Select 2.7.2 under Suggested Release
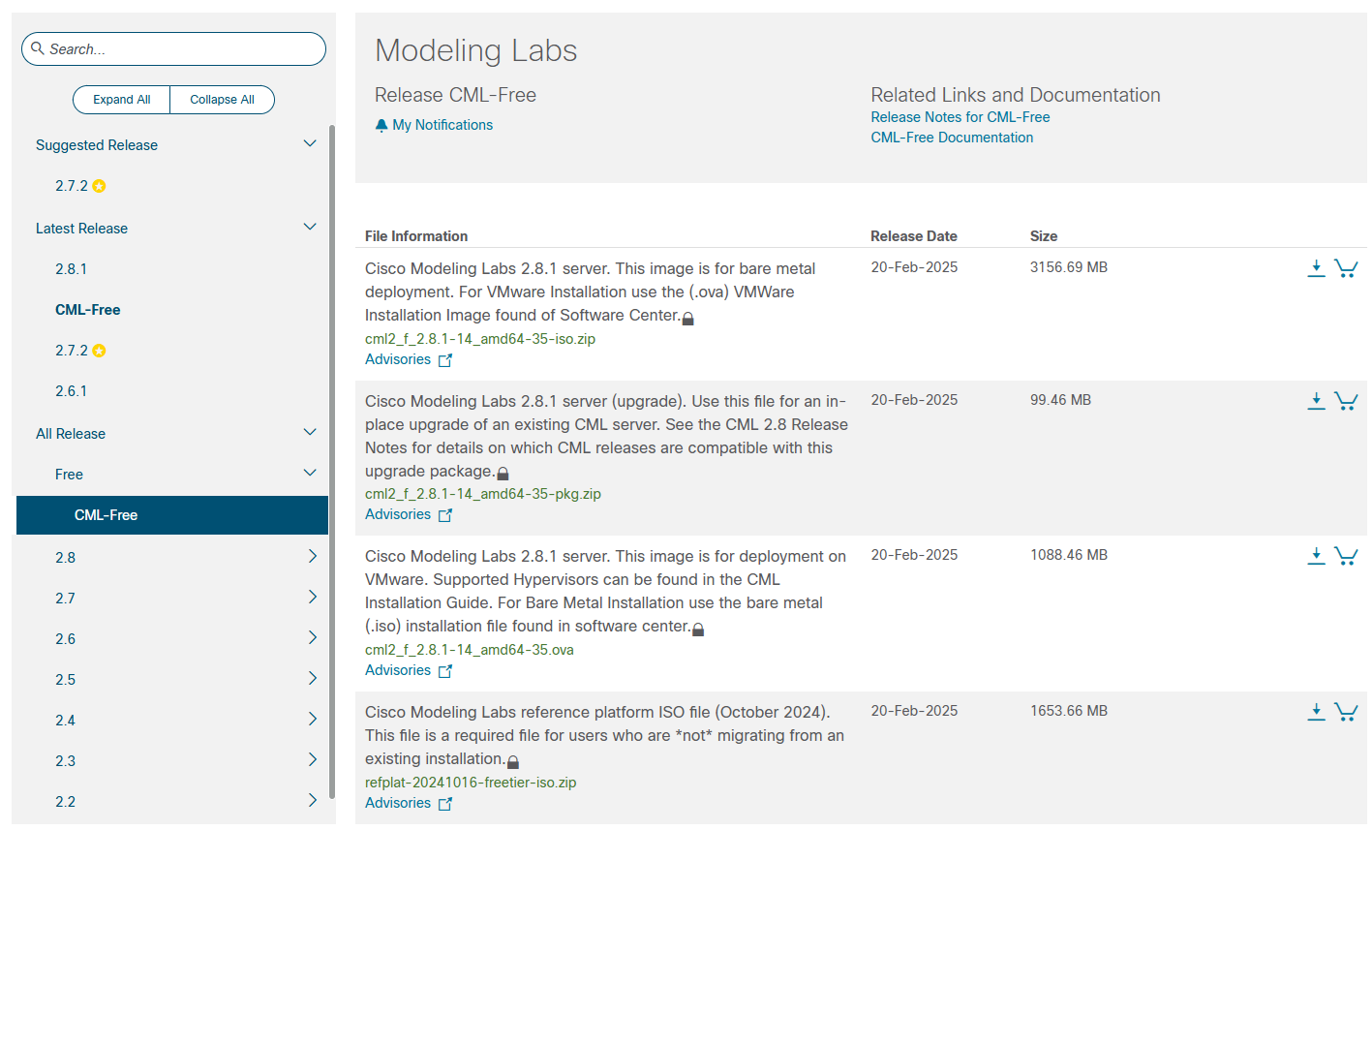Image resolution: width=1372 pixels, height=1045 pixels. [x=72, y=186]
